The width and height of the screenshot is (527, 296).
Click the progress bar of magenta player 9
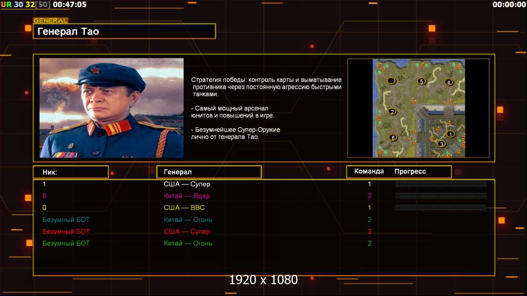(441, 196)
